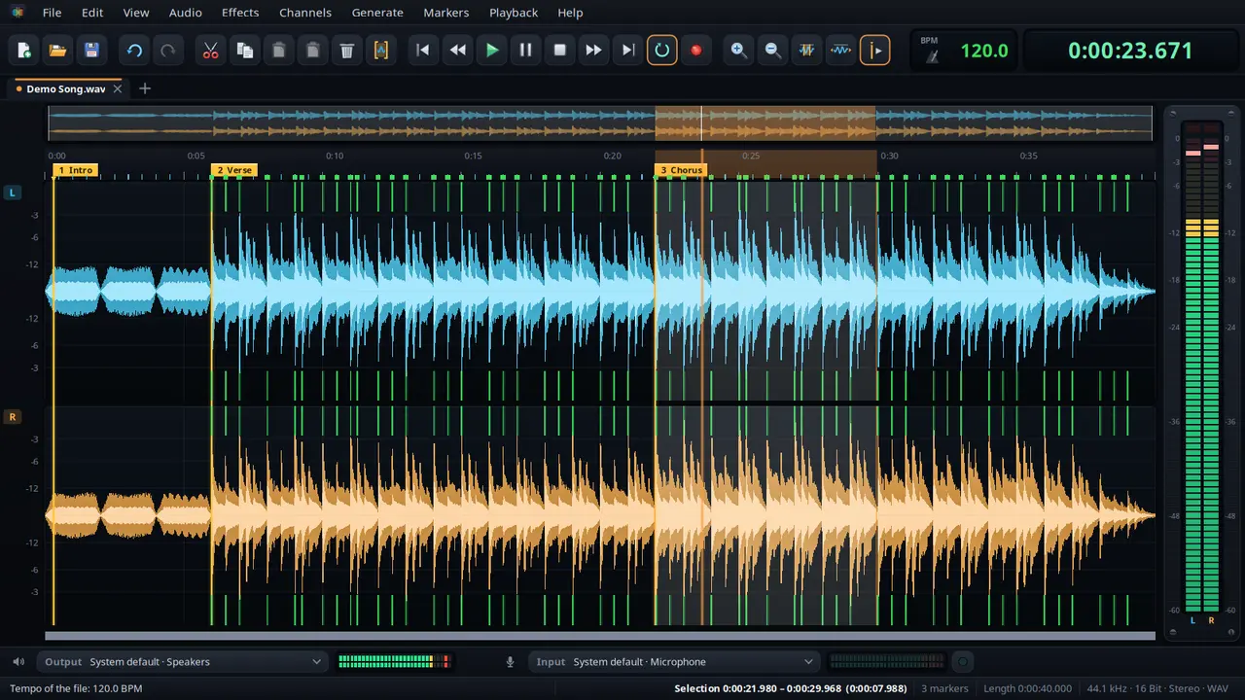Delete the selection with the trash icon

347,51
